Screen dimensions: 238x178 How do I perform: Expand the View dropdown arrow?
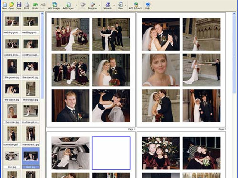coord(125,5)
